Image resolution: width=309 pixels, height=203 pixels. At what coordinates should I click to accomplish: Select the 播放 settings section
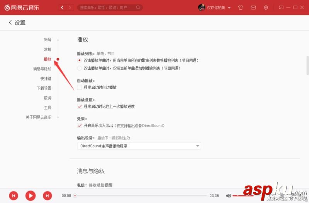47,59
